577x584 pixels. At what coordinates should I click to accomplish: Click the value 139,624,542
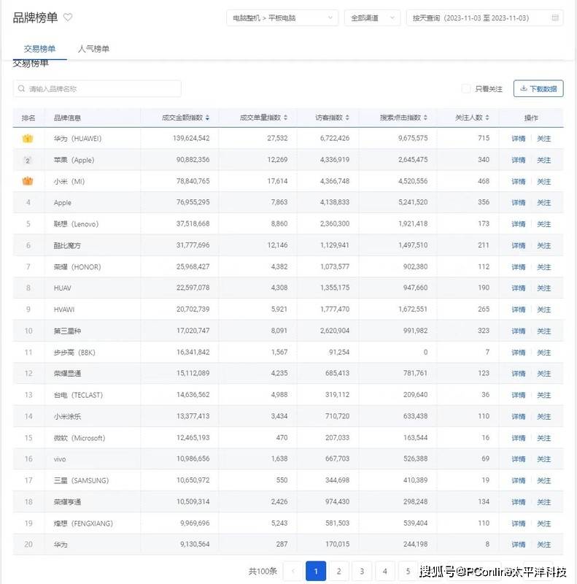point(191,138)
